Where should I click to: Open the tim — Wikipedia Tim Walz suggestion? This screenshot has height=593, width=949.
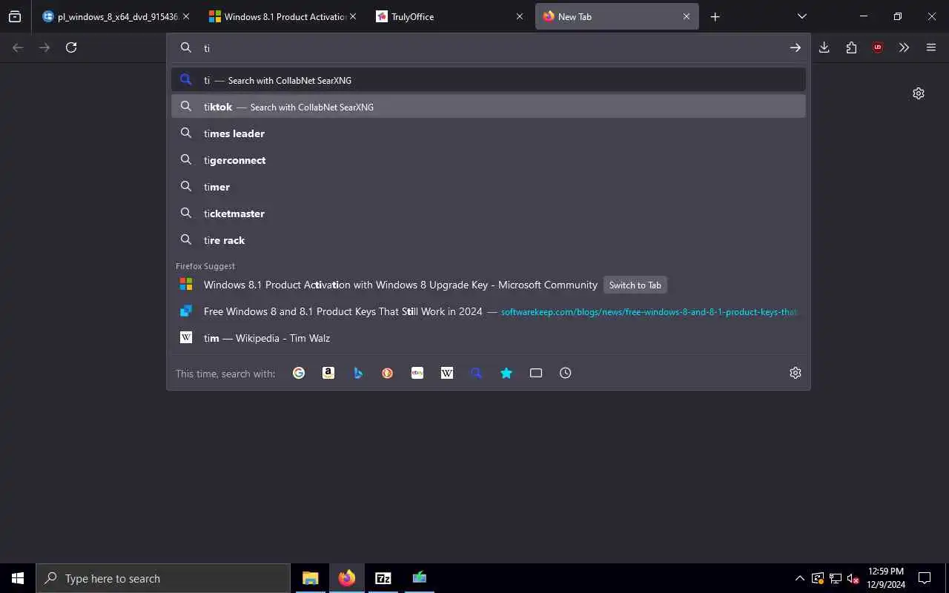(x=489, y=338)
